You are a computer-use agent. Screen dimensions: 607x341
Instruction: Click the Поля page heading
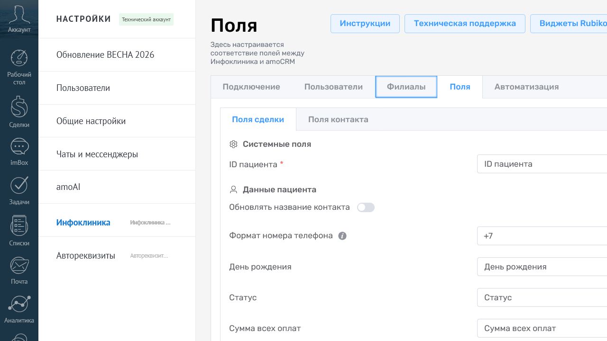click(x=234, y=25)
